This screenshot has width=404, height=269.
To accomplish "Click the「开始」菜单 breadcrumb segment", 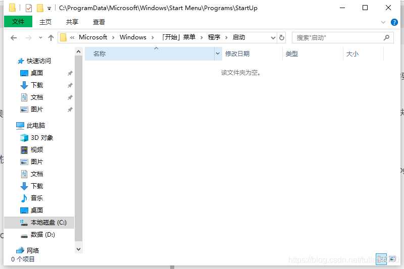I will [179, 37].
